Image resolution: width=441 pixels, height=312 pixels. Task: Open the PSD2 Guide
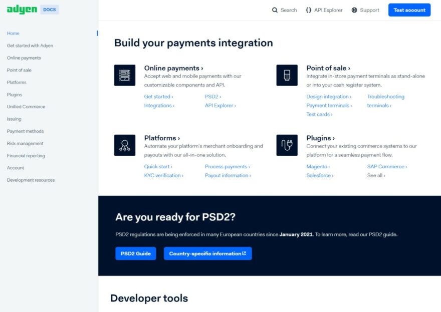136,253
